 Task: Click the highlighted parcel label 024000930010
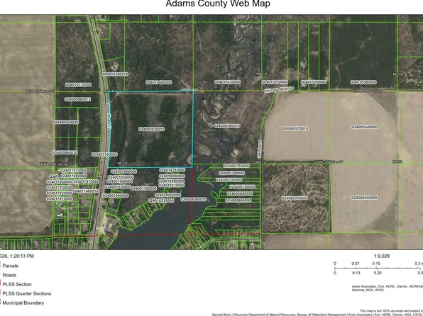[x=151, y=129]
